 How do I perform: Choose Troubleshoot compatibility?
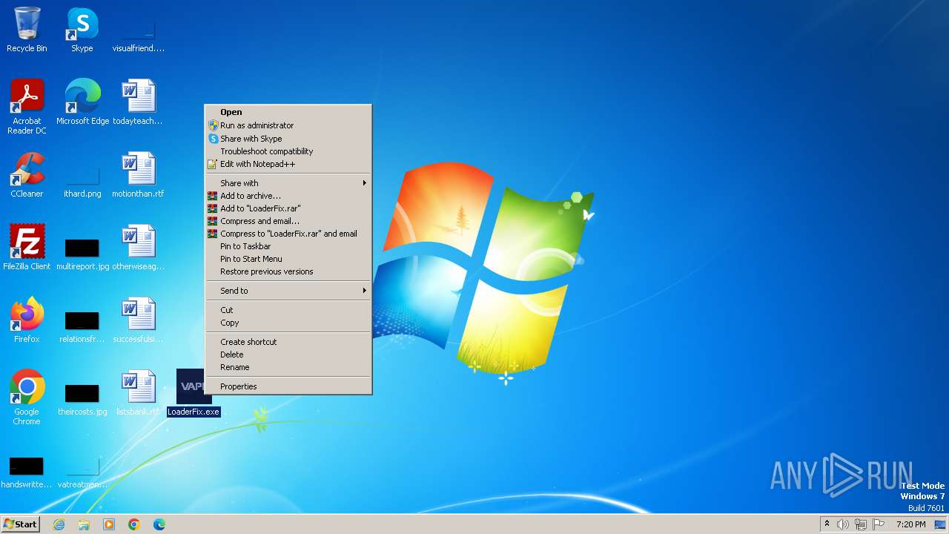click(288, 151)
